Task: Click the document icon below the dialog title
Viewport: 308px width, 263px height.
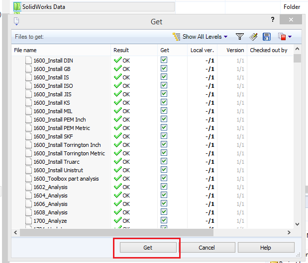Action: pyautogui.click(x=16, y=21)
